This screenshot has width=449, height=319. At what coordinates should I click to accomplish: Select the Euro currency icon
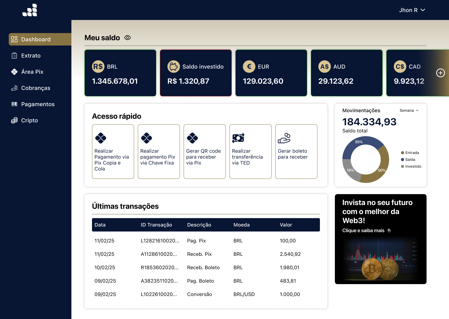point(249,66)
